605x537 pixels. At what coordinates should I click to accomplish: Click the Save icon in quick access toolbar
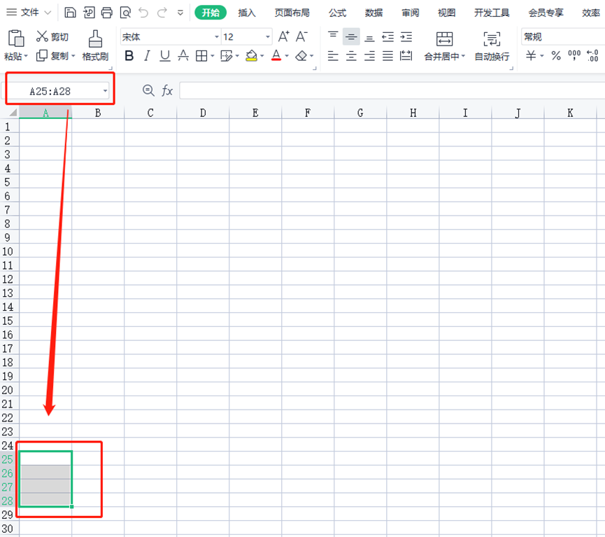click(x=70, y=13)
